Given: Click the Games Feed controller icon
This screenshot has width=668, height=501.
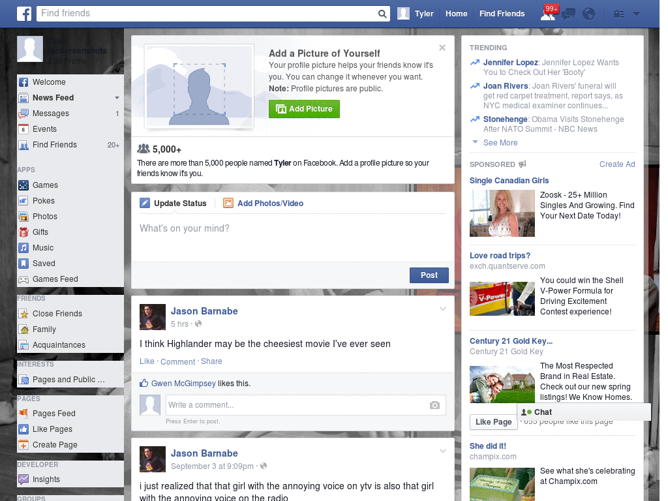Looking at the screenshot, I should click(23, 279).
